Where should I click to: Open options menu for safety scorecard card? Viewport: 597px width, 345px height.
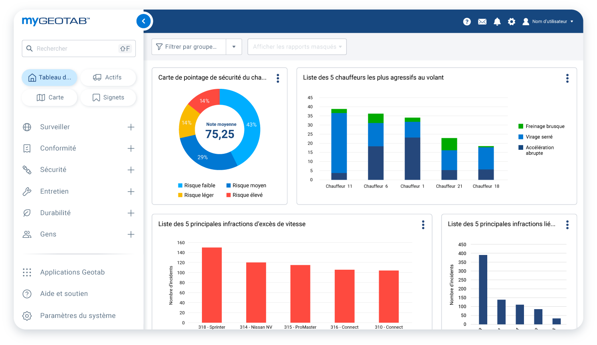tap(278, 78)
